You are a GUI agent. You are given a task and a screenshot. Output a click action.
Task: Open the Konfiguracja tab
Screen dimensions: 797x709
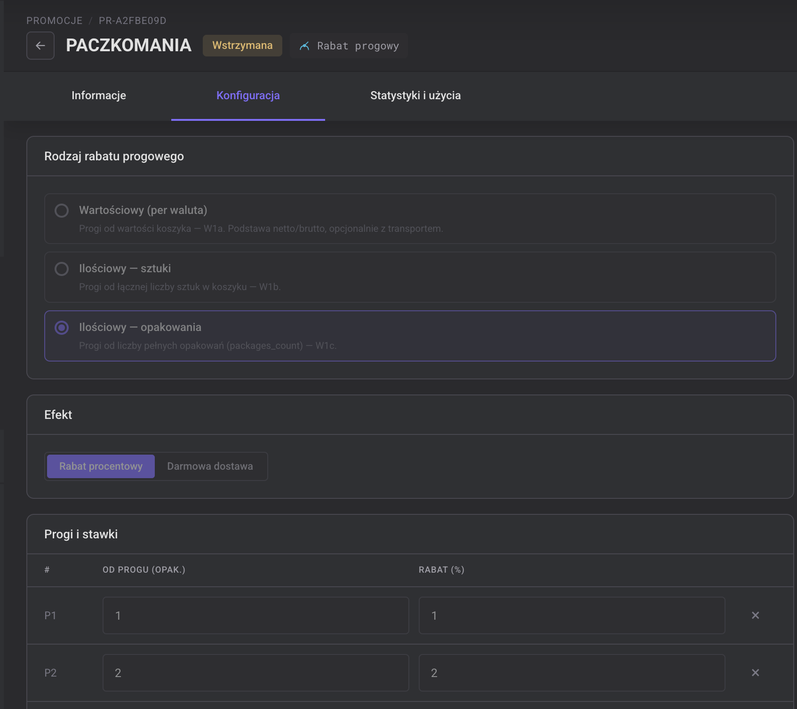[x=248, y=95]
